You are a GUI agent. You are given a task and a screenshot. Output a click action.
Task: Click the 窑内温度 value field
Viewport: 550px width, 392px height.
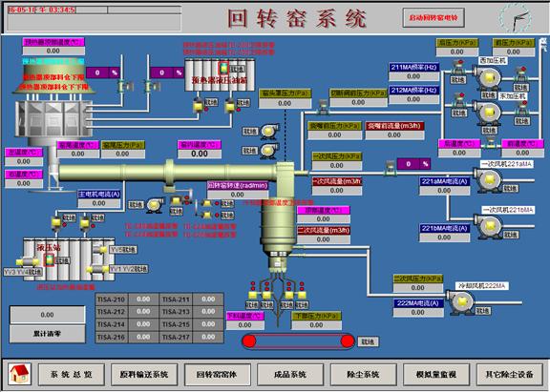(x=200, y=154)
